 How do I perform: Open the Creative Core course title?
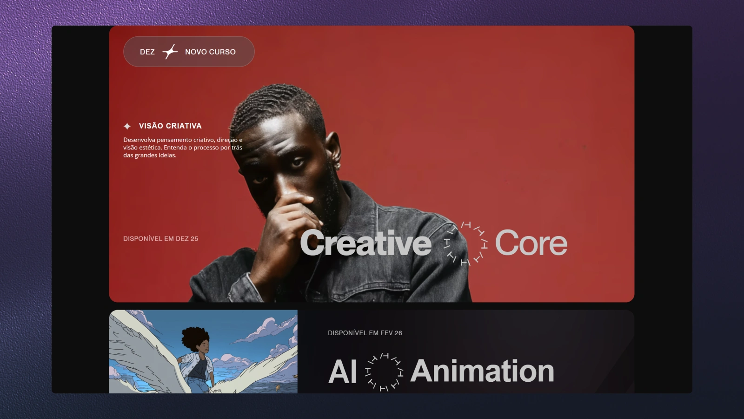coord(433,243)
